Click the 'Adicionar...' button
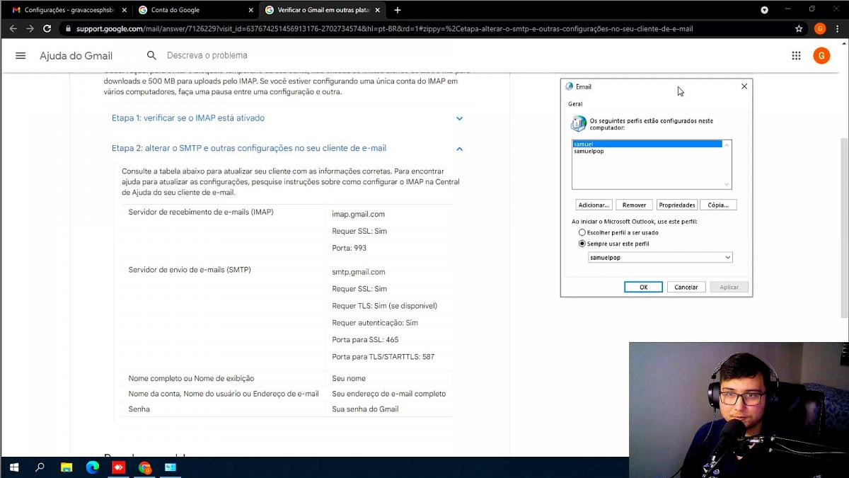 pyautogui.click(x=594, y=205)
